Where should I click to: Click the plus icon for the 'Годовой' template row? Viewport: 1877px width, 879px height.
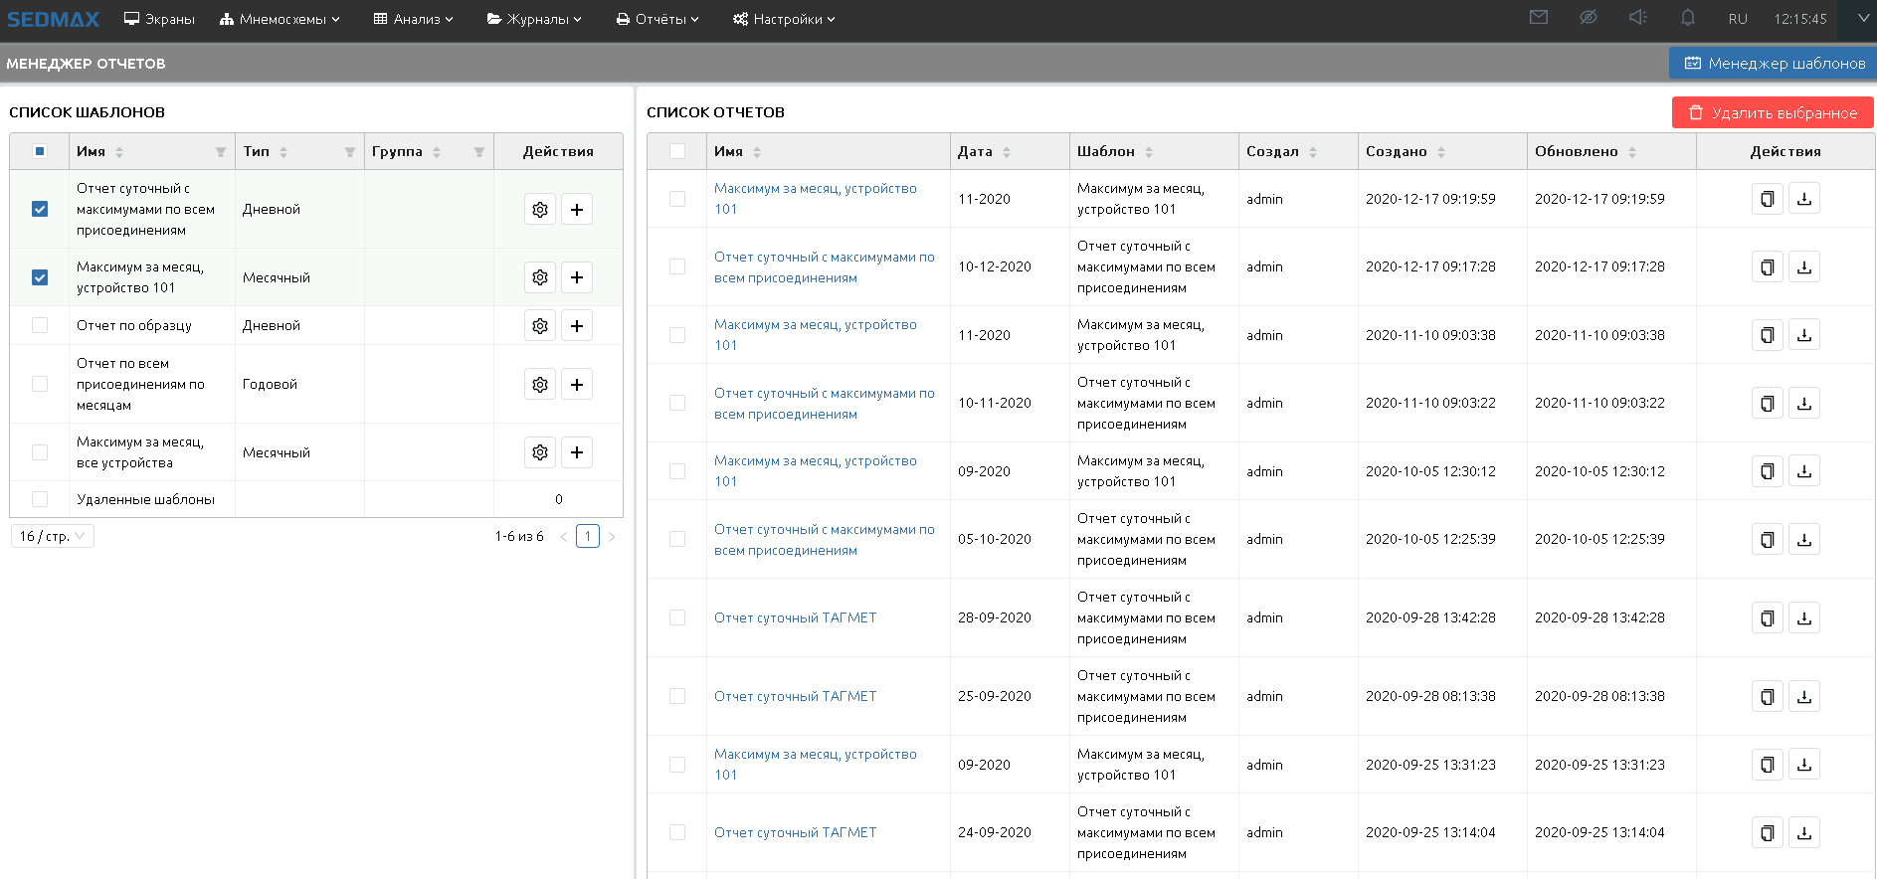(577, 385)
